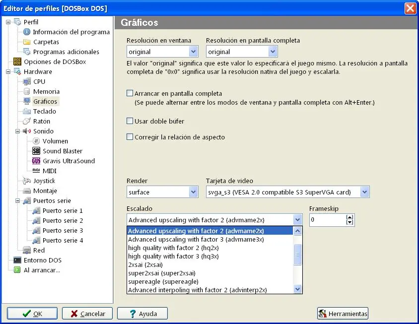Click the scaler list scroll down arrow
419x324 pixels.
point(297,289)
